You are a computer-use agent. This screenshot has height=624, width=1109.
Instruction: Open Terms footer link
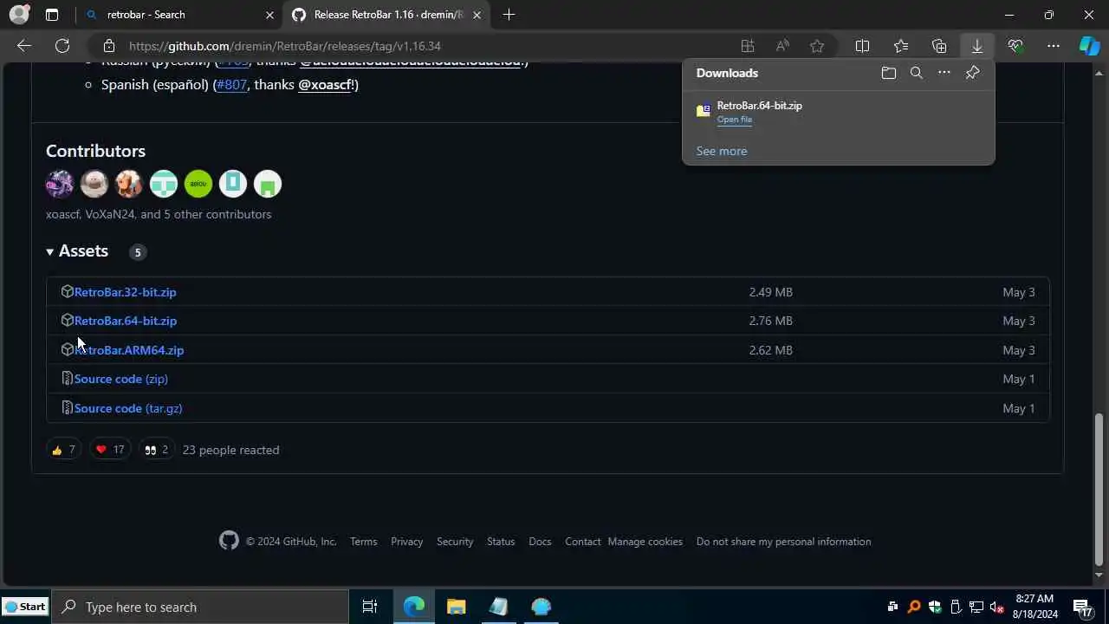[x=363, y=542]
